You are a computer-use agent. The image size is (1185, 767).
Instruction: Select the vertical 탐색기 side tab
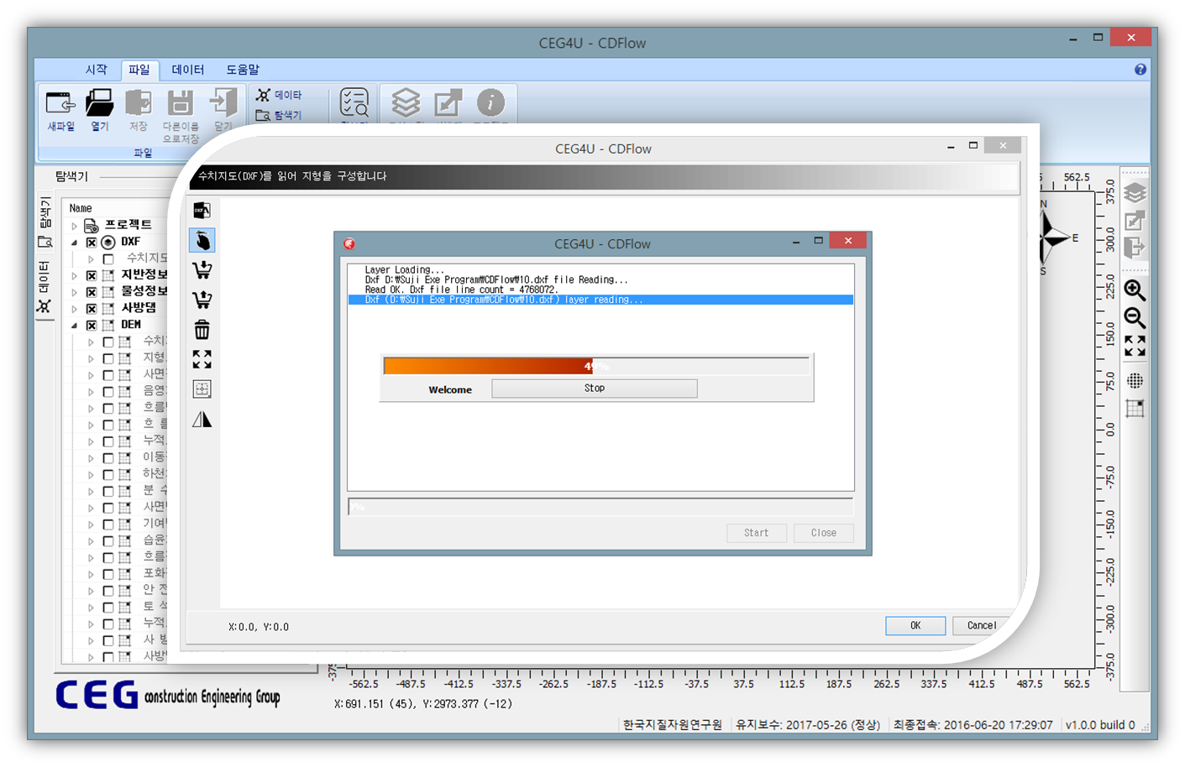(45, 222)
